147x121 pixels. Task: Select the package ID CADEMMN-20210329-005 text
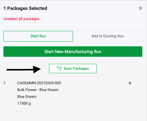coord(39,83)
